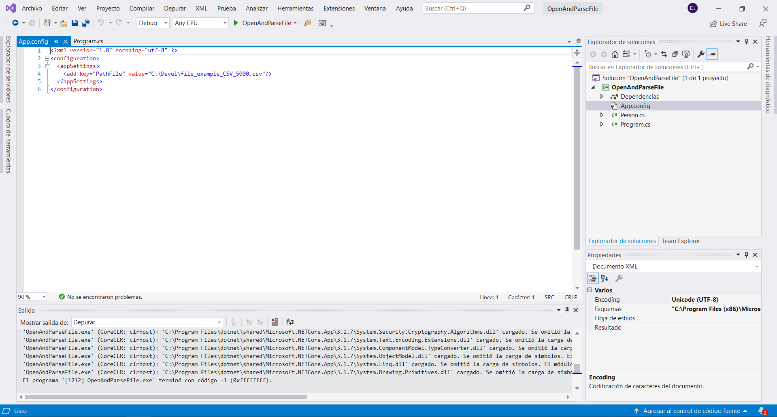Click the Output panel horizontal scrollbar
The height and width of the screenshot is (417, 777).
pyautogui.click(x=166, y=397)
